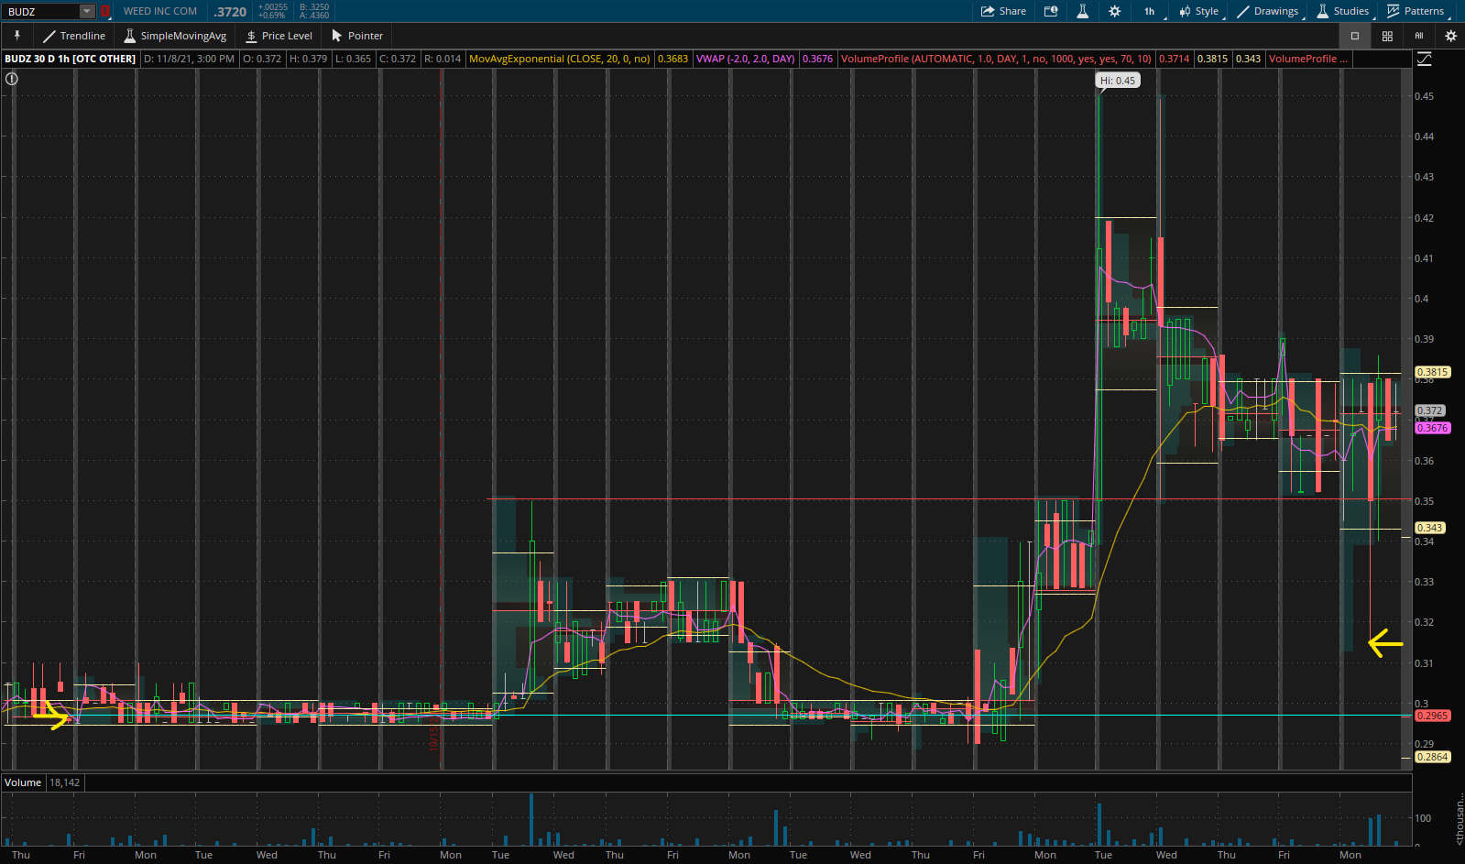Click the BUDZ 30 D 1h chart title
The image size is (1465, 864).
pos(70,59)
